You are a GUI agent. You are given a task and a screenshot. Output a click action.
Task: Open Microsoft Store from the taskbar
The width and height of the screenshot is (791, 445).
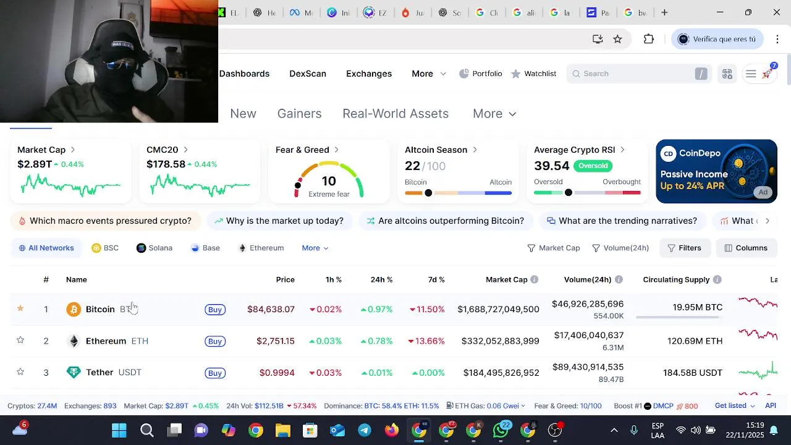(x=310, y=430)
